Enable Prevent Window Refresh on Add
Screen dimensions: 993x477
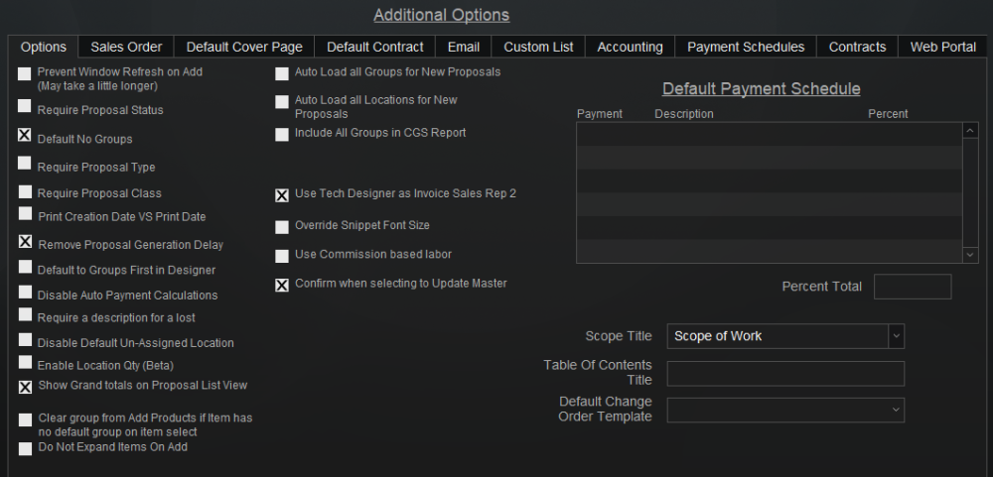point(25,74)
